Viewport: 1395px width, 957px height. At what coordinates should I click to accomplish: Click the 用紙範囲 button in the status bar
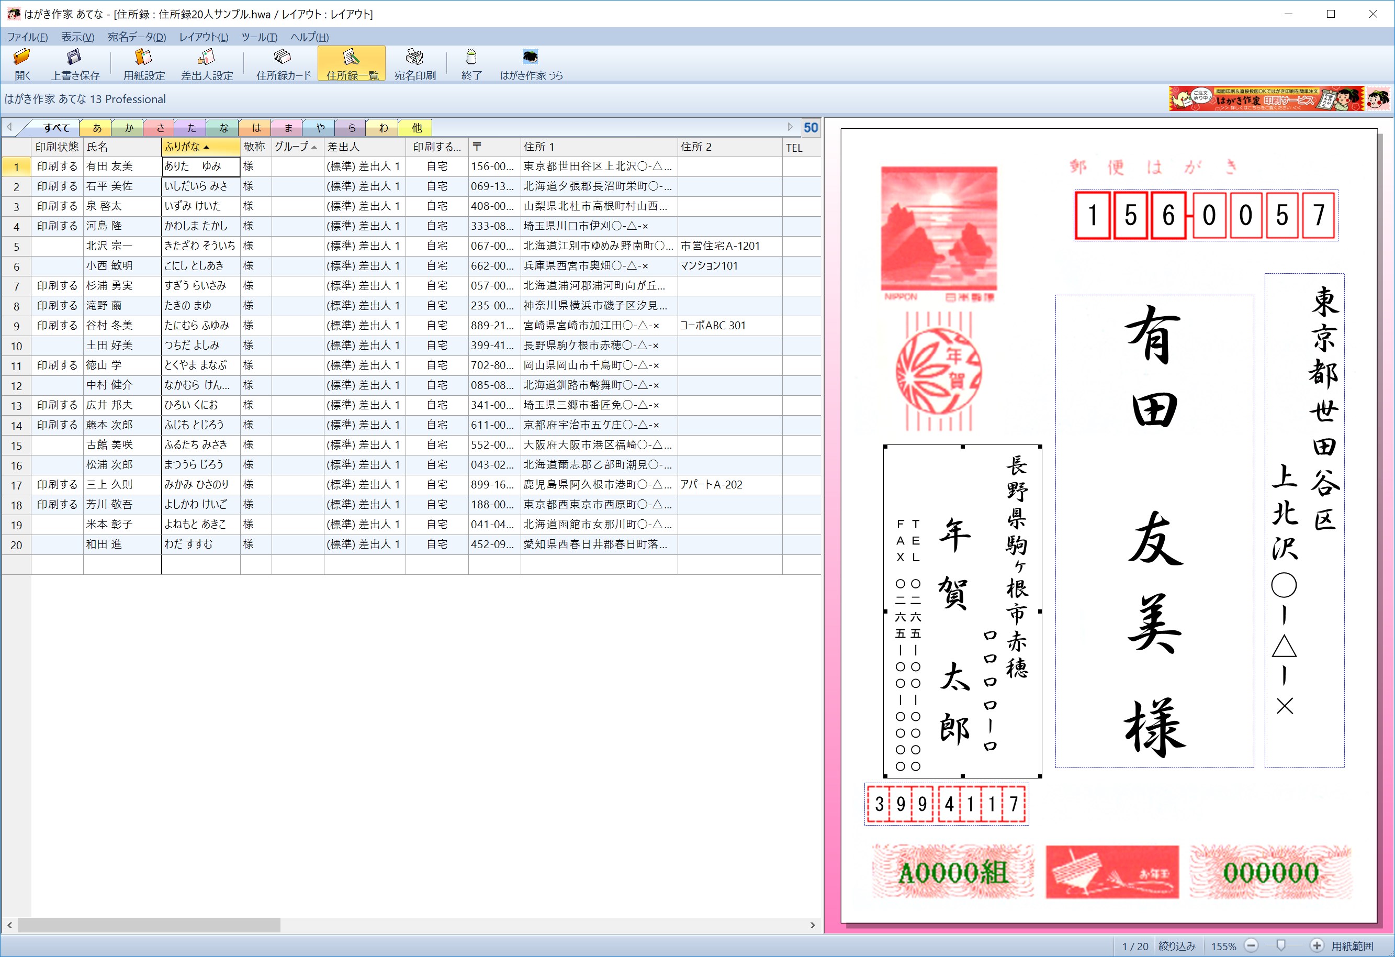click(x=1352, y=946)
